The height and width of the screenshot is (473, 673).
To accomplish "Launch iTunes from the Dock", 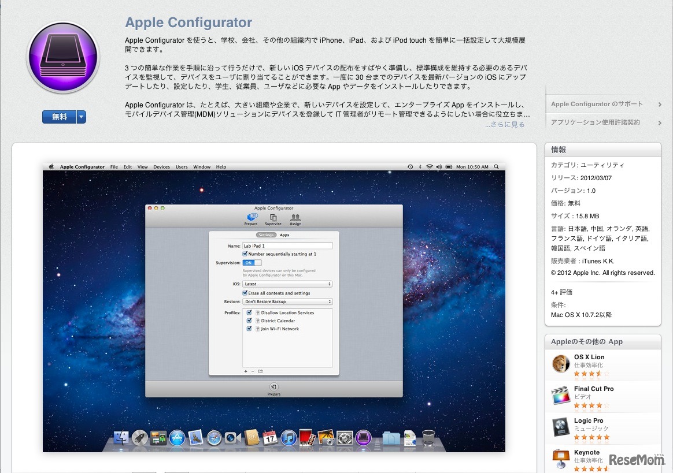I will [x=288, y=438].
